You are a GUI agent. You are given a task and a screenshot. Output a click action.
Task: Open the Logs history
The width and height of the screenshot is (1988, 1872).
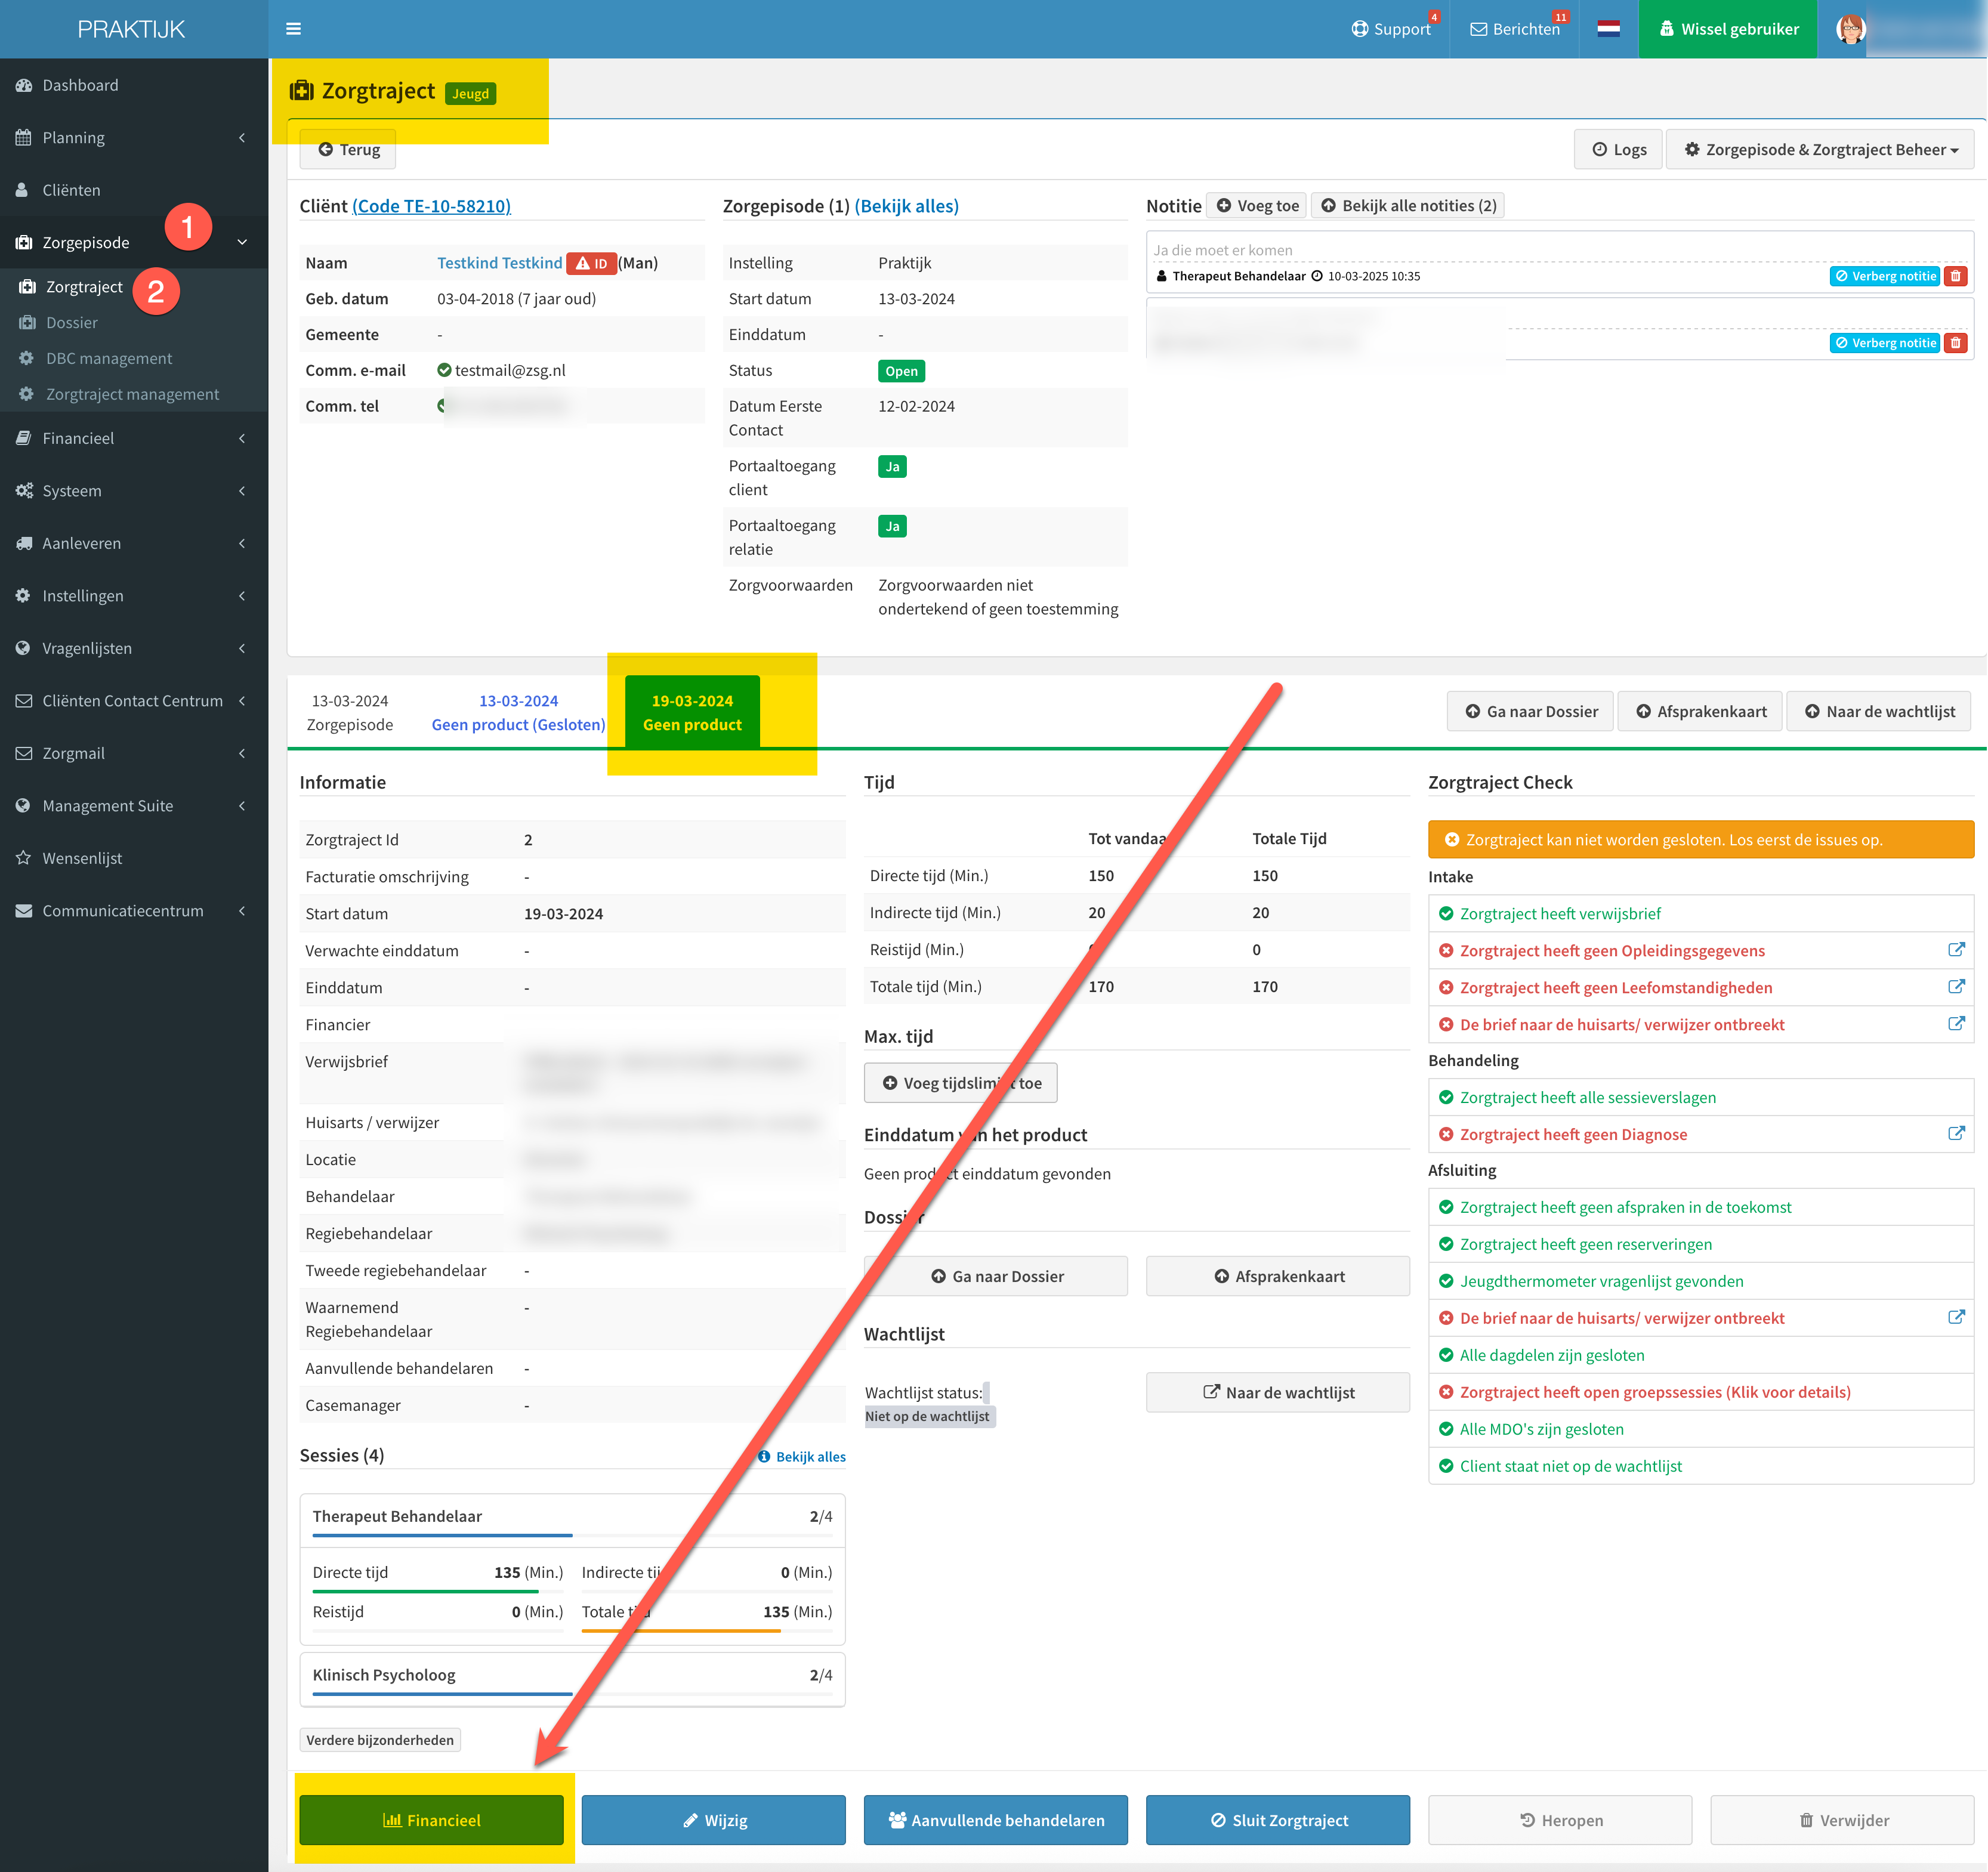1618,149
